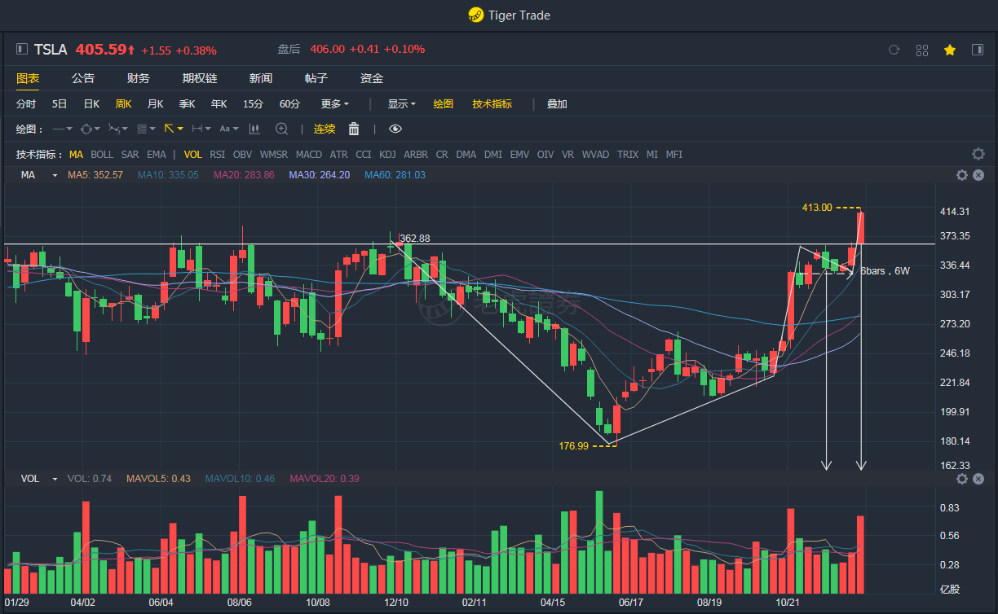Toggle the left panel icon beside TSLA
This screenshot has width=998, height=614.
click(x=22, y=50)
